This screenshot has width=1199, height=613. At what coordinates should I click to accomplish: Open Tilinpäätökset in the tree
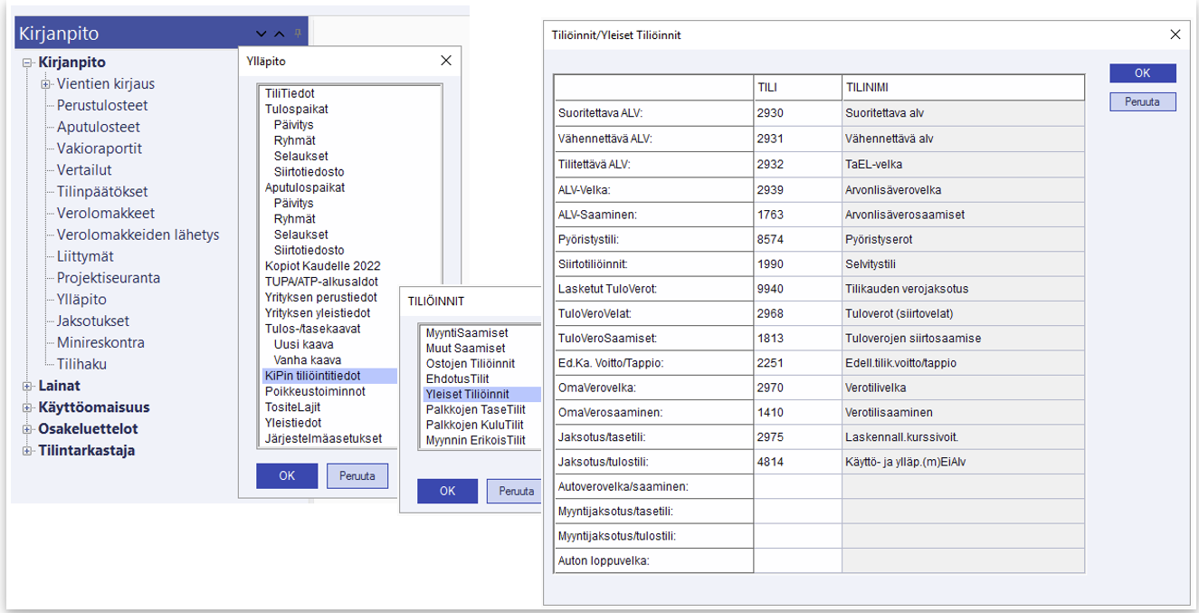tap(102, 192)
